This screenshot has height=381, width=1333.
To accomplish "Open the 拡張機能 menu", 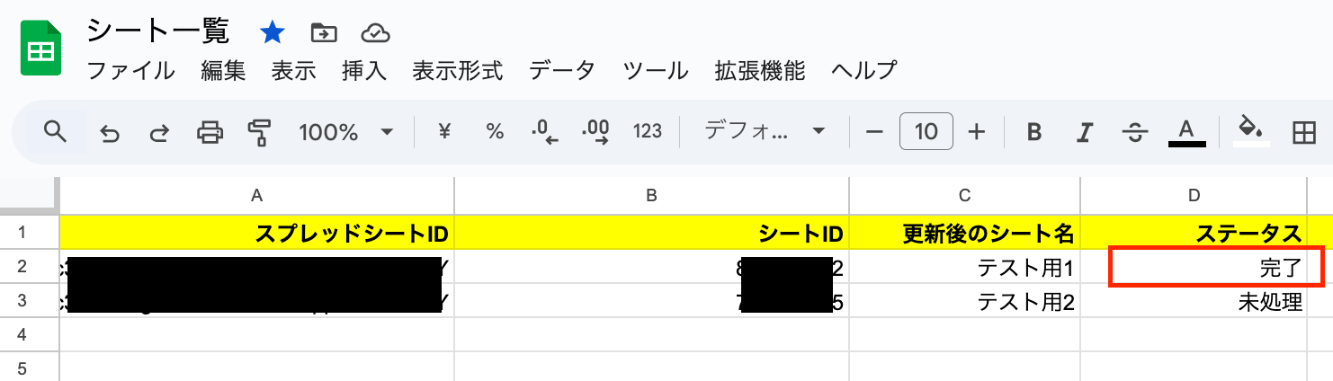I will click(x=760, y=70).
